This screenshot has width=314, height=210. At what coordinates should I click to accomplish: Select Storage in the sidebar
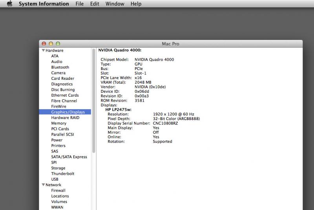[x=58, y=168]
